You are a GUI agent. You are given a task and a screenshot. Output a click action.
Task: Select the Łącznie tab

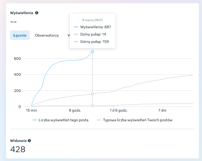coord(20,35)
